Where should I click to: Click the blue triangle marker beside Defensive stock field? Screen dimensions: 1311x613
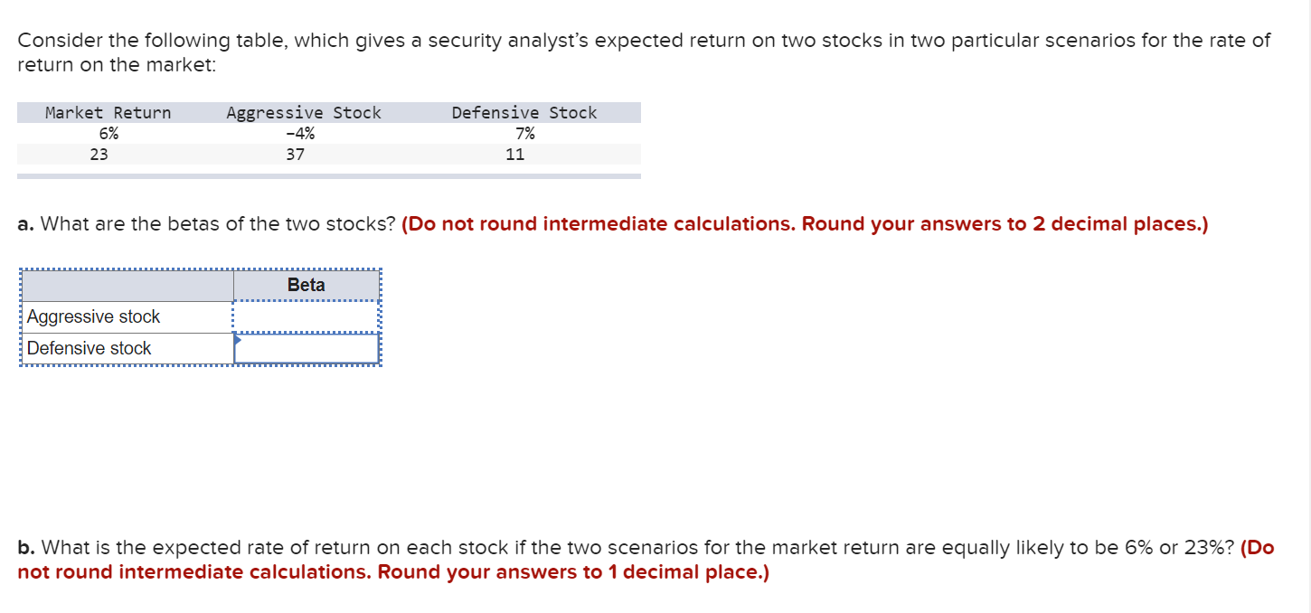point(238,342)
